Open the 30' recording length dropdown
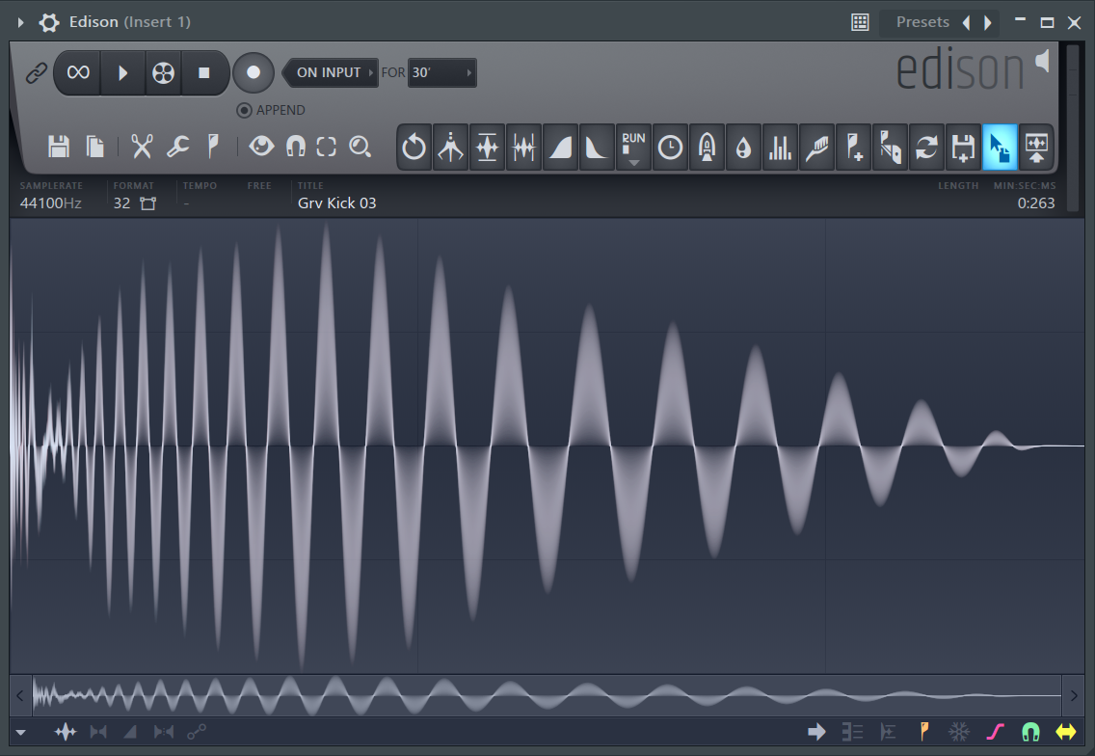The width and height of the screenshot is (1095, 756). pyautogui.click(x=441, y=72)
